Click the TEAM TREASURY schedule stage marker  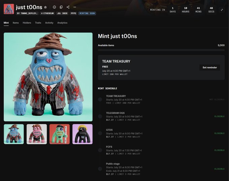pos(100,100)
